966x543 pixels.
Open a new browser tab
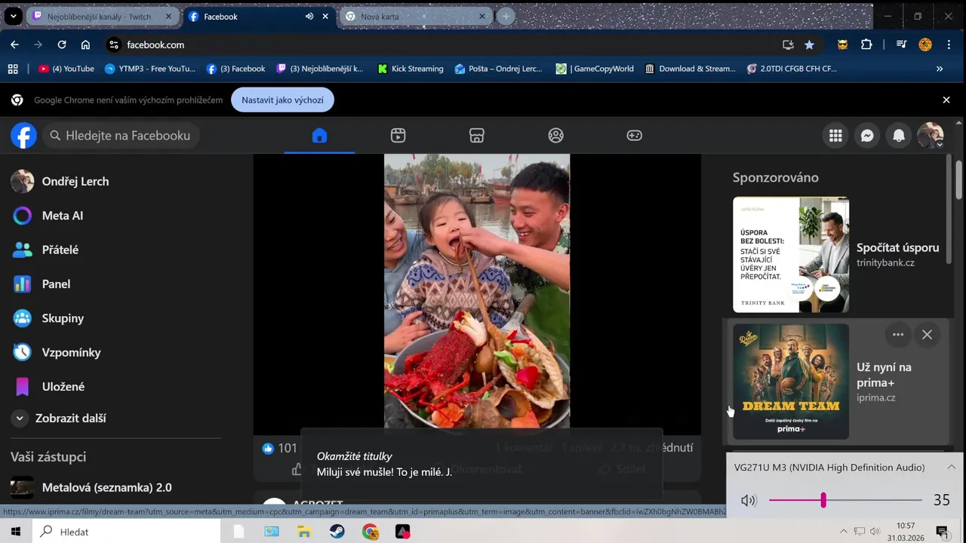tap(506, 17)
